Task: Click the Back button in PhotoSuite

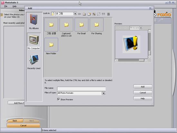Action: point(15,121)
